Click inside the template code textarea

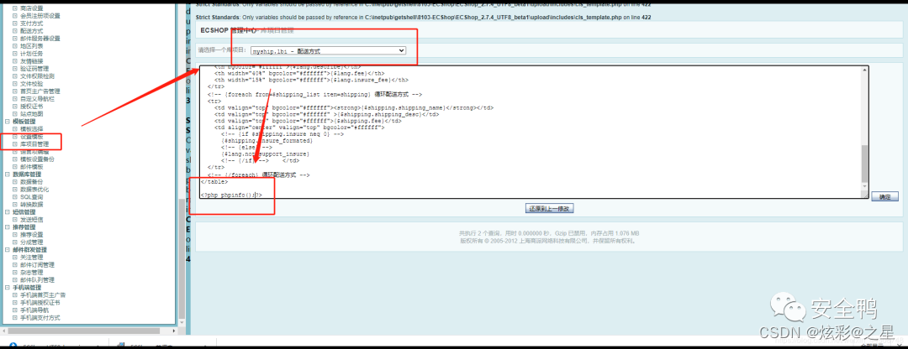coord(530,133)
